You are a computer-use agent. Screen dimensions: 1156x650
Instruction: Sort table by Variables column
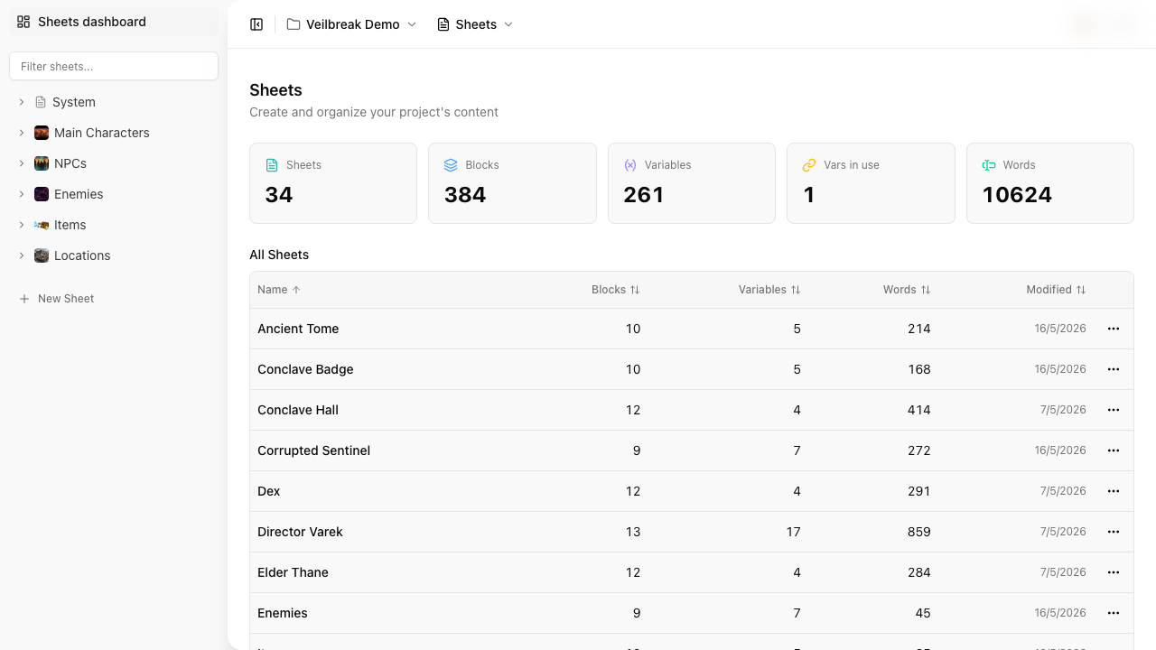[769, 290]
